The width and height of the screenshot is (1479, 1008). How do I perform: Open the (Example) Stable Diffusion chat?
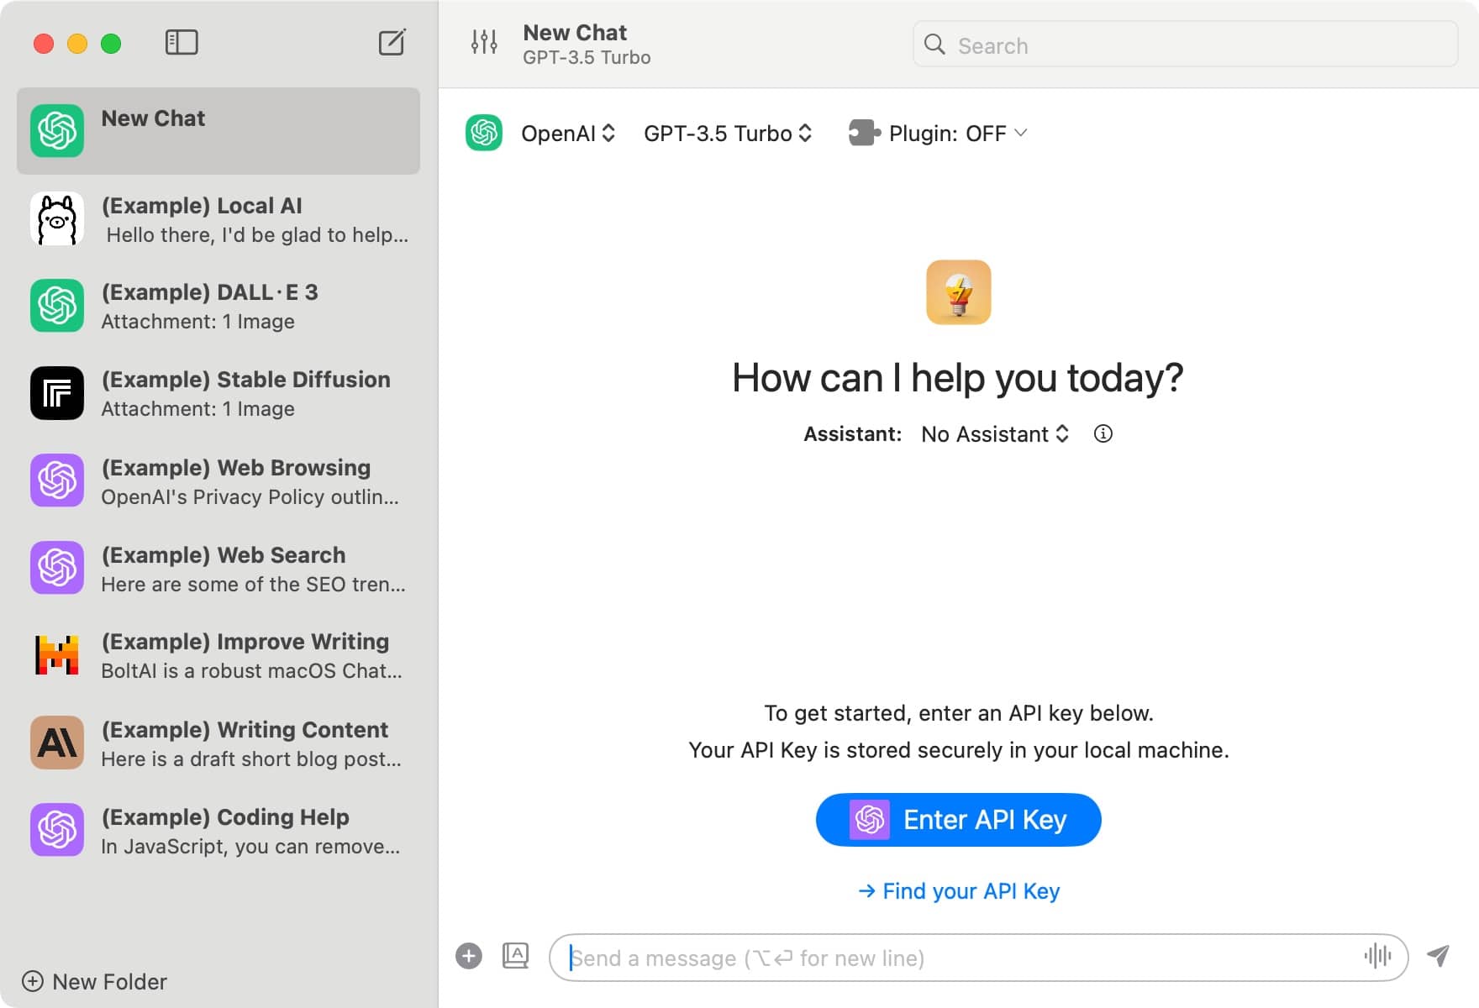[x=218, y=393]
